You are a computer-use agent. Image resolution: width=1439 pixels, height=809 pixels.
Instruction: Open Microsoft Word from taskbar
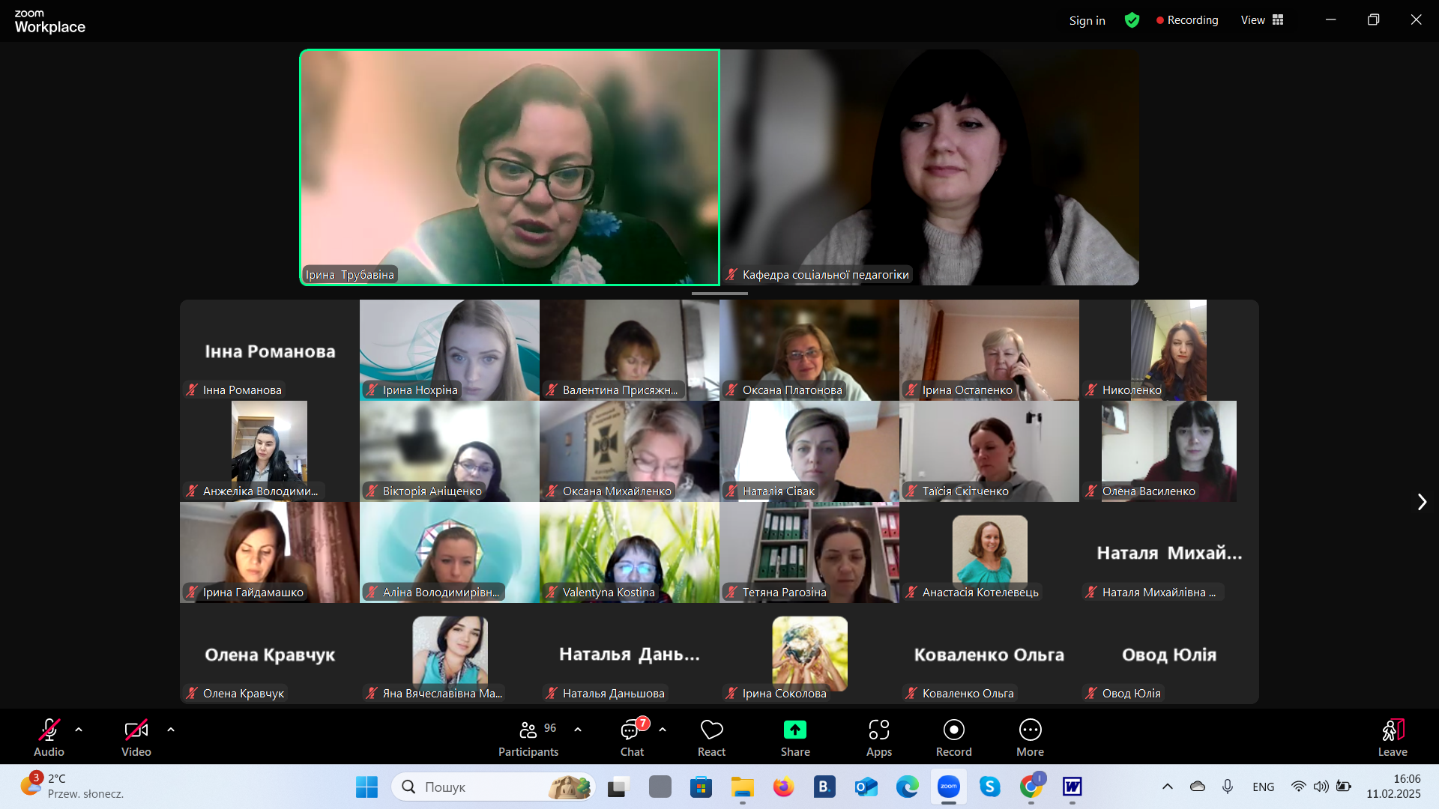click(1073, 787)
